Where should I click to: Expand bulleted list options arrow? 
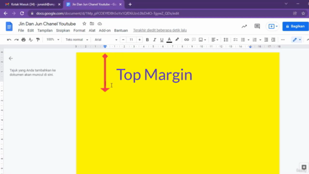coord(248,40)
